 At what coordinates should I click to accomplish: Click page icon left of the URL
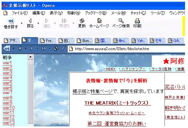click(x=71, y=49)
